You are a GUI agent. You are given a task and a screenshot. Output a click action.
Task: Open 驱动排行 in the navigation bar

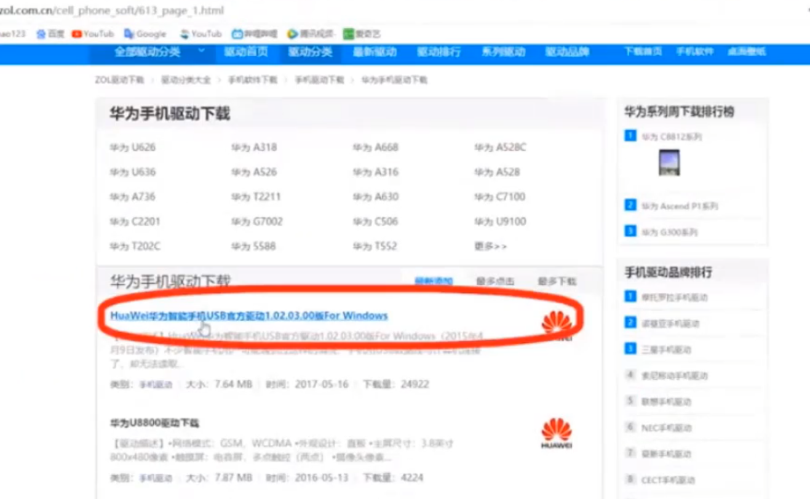coord(439,52)
